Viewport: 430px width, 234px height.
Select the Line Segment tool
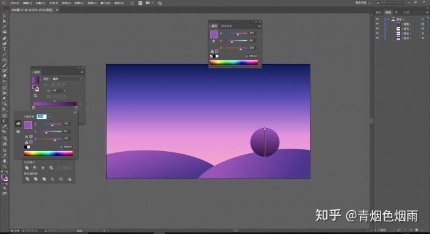[x=4, y=54]
